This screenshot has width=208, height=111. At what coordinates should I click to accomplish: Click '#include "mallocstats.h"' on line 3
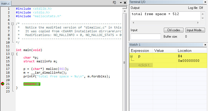[39, 16]
